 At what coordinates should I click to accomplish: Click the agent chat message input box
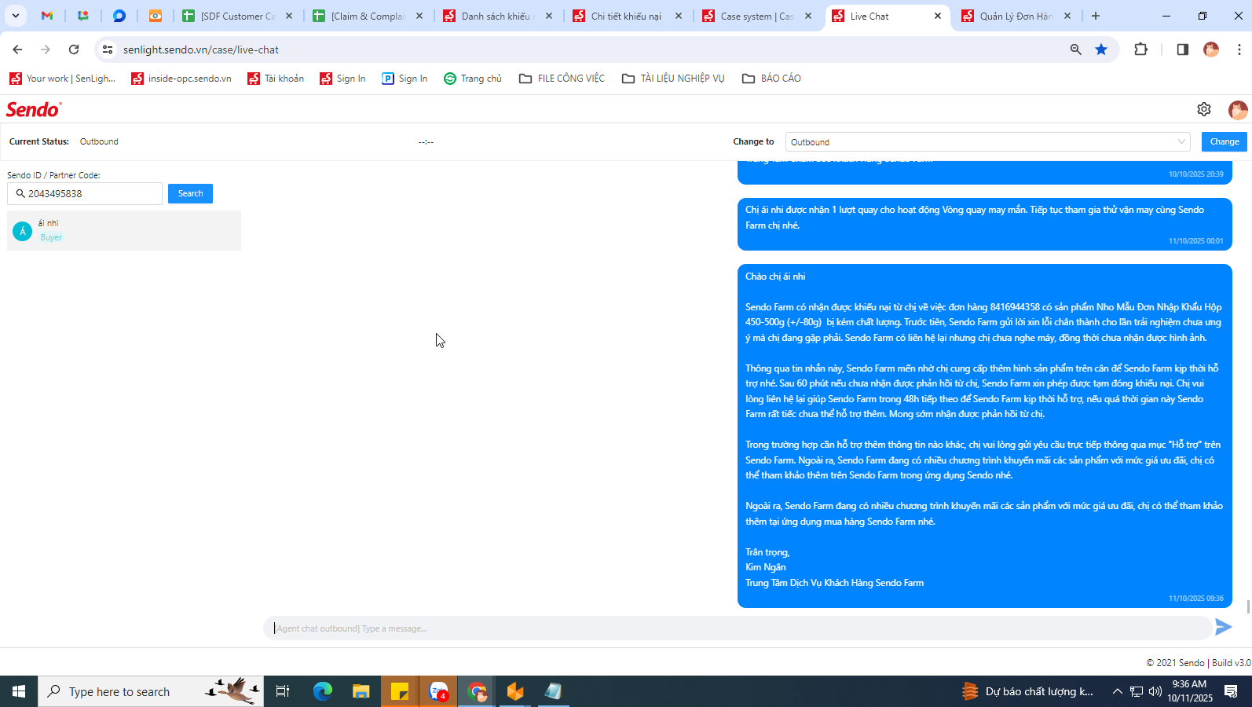pyautogui.click(x=737, y=628)
